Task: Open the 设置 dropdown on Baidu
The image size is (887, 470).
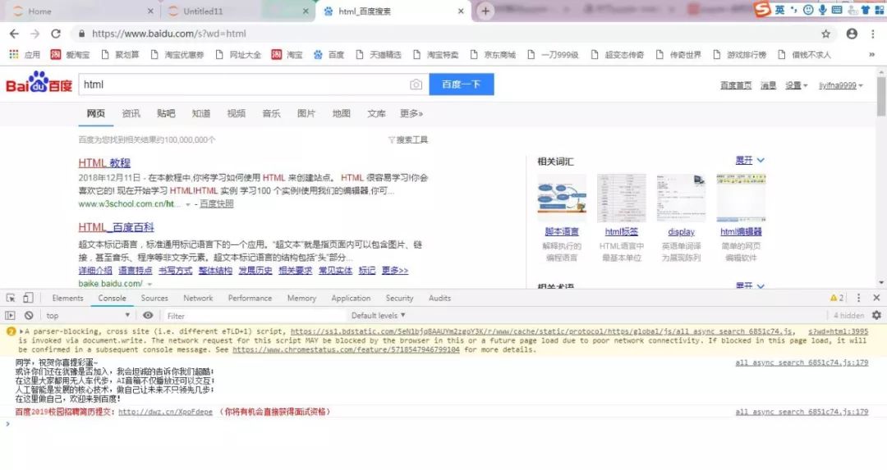Action: click(x=796, y=85)
